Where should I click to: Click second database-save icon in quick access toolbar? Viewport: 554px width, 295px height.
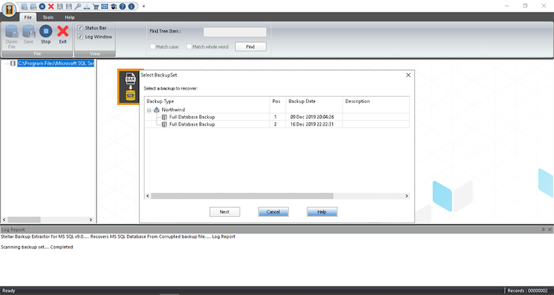pos(33,6)
